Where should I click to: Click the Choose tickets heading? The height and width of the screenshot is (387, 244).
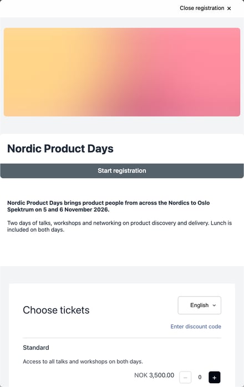click(x=56, y=310)
